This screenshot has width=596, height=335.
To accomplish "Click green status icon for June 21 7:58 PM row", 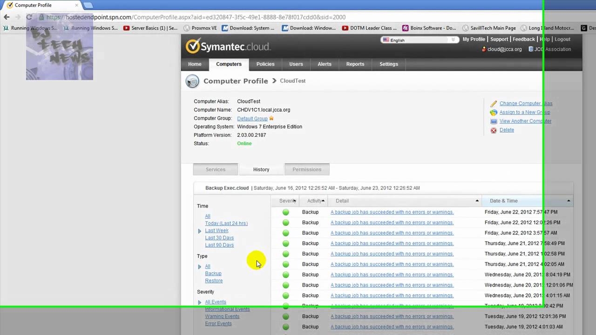I will pos(286,243).
